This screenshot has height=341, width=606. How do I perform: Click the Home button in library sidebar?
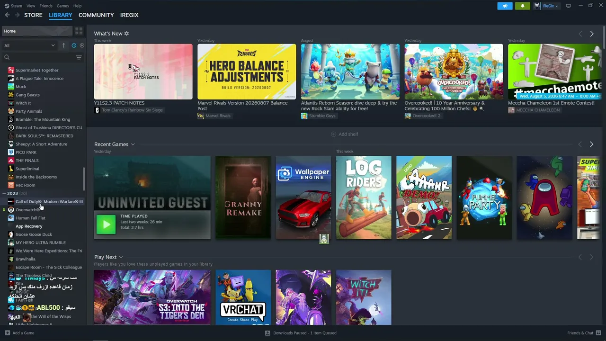click(37, 31)
